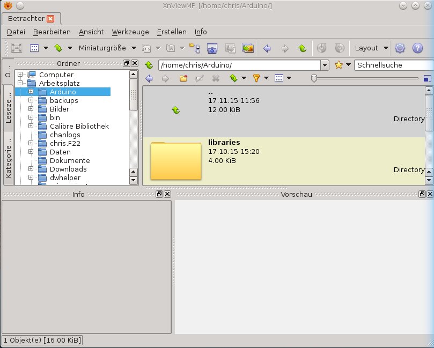The image size is (434, 348).
Task: Expand the Computer tree node
Action: click(20, 75)
